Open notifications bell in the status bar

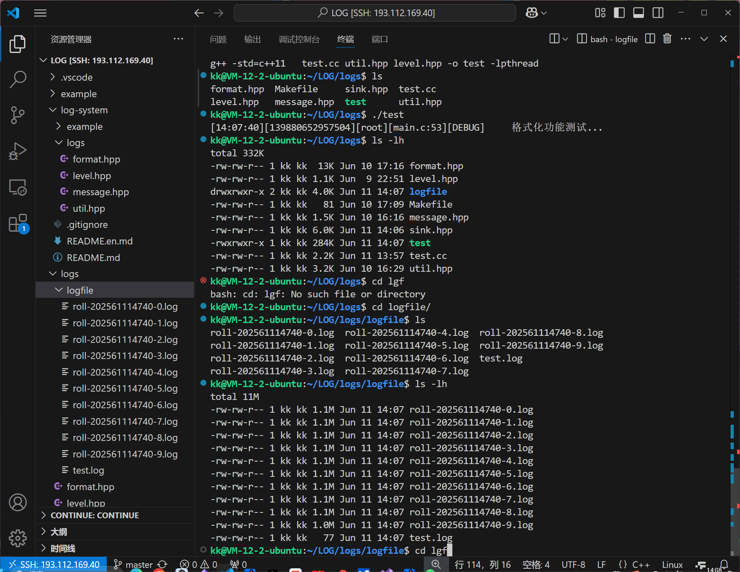(x=724, y=565)
